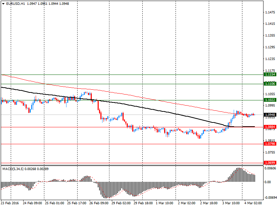Click the 29 Feb 02:00 time axis label
The height and width of the screenshot is (207, 277).
click(x=121, y=203)
